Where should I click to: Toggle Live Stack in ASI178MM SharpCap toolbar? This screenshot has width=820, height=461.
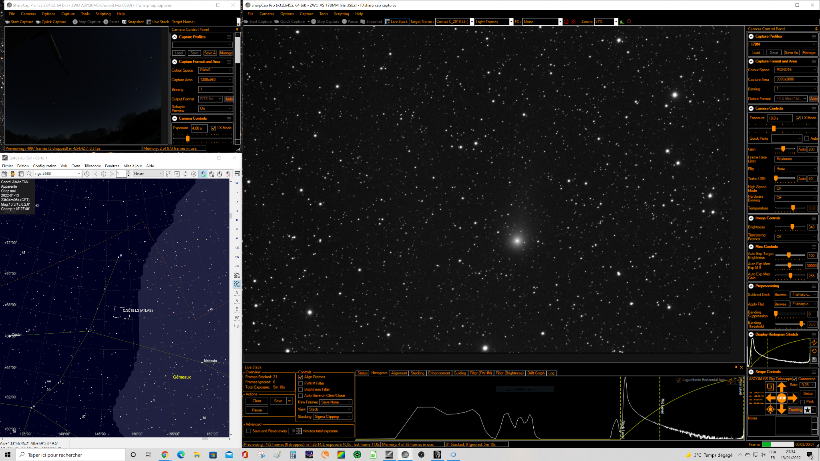[396, 22]
